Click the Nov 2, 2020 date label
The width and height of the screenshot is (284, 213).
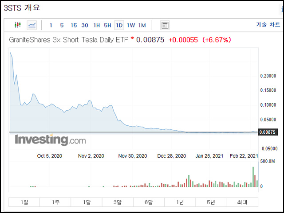pyautogui.click(x=91, y=156)
